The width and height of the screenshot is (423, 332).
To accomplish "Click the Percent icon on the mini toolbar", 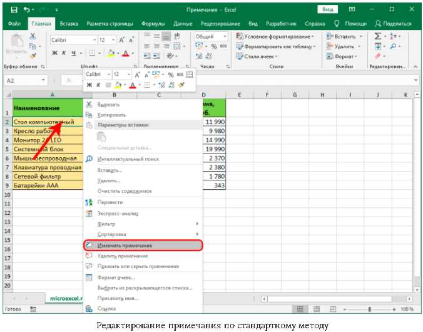I will [x=170, y=75].
